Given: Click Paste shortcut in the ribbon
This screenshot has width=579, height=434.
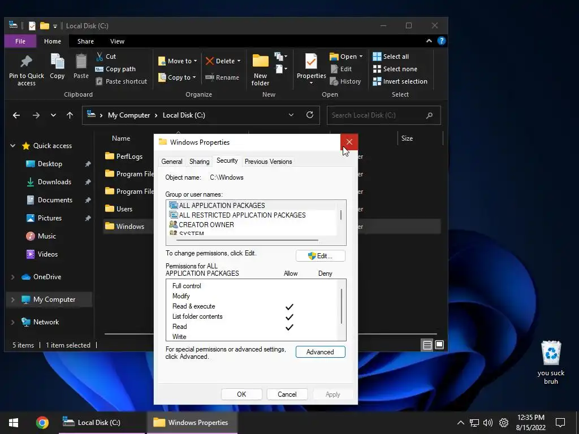Looking at the screenshot, I should pyautogui.click(x=121, y=81).
